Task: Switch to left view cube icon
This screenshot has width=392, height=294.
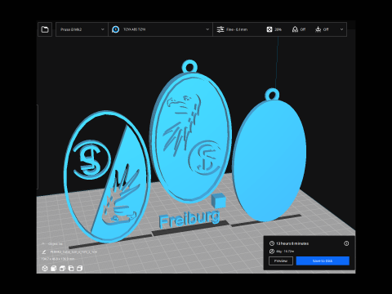Action: point(71,269)
